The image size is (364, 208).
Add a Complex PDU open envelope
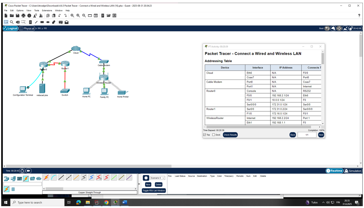click(x=67, y=22)
